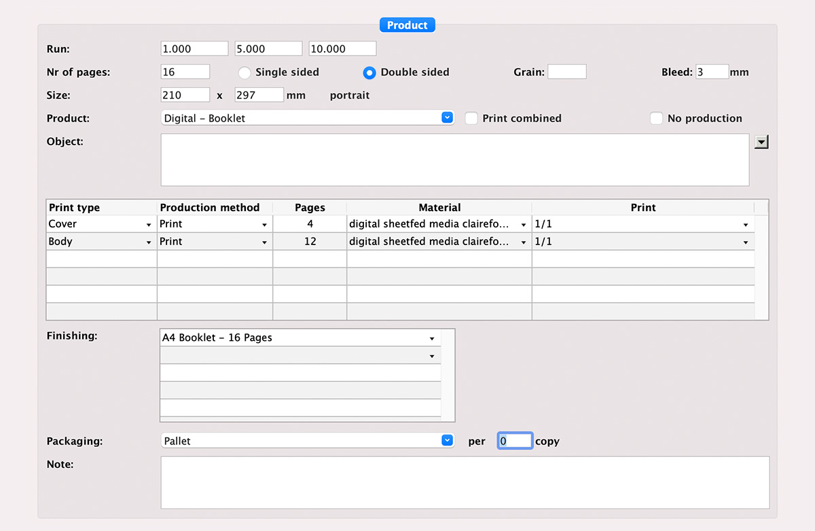This screenshot has width=815, height=531.
Task: Tick the No production checkbox
Action: tap(656, 118)
